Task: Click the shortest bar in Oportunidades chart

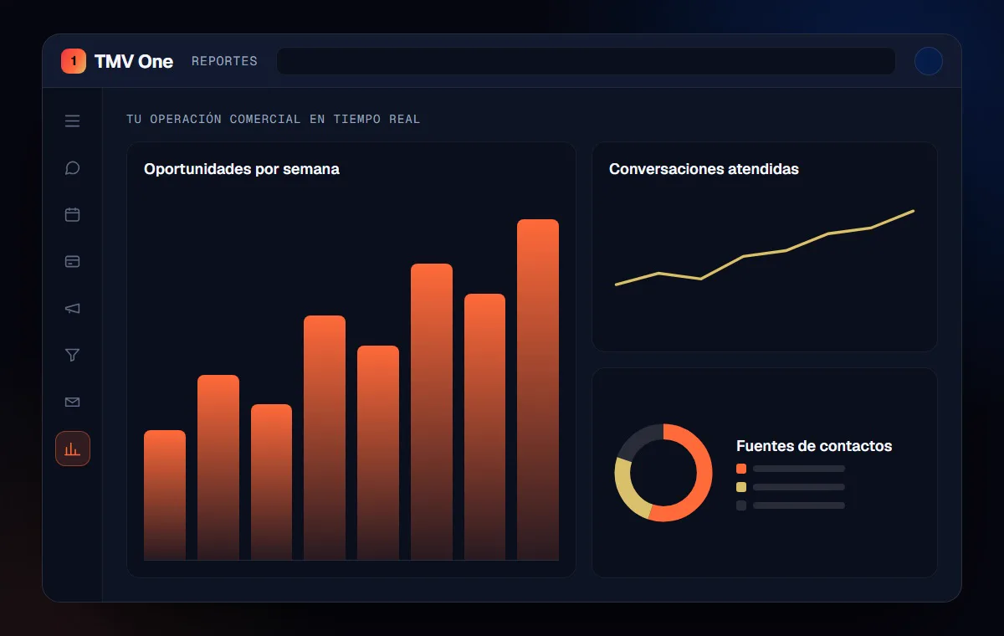Action: [x=165, y=495]
